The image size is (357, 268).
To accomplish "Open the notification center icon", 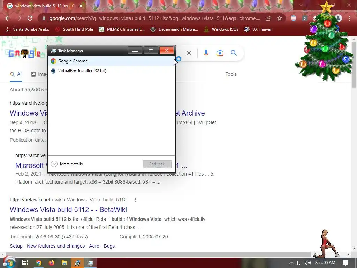I will 345,263.
